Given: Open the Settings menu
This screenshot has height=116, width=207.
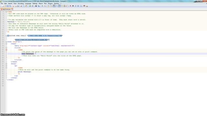Looking at the screenshot, I should coord(35,4).
